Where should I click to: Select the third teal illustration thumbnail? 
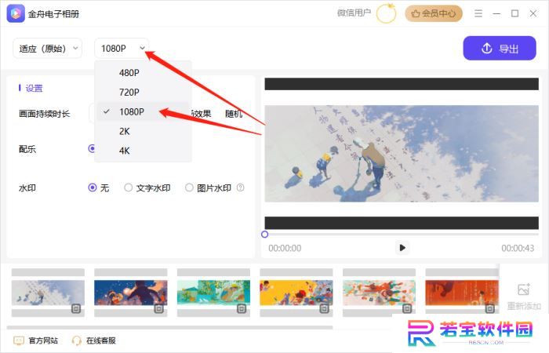pyautogui.click(x=213, y=293)
